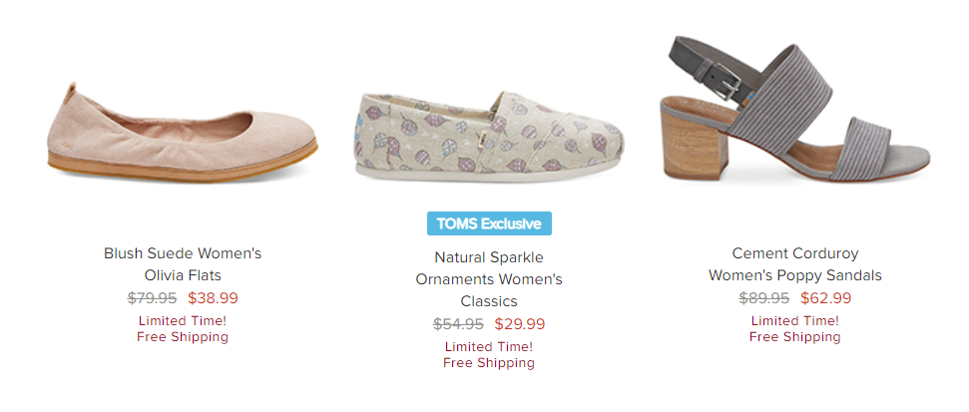The width and height of the screenshot is (969, 412).
Task: Click Limited Time under Olivia Flats
Action: point(183,320)
